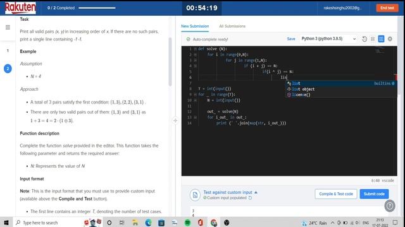Open the help question-mark button
Image resolution: width=405 pixels, height=227 pixels.
tap(390, 206)
